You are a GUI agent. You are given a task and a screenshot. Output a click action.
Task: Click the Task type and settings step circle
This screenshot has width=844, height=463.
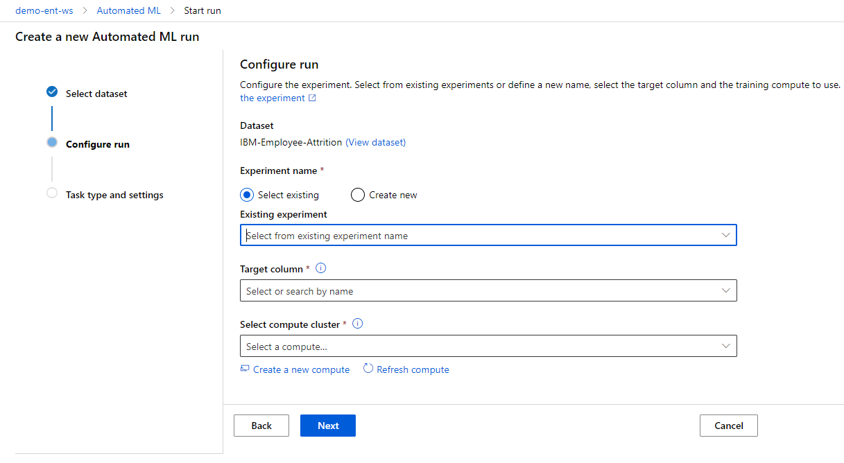point(52,193)
